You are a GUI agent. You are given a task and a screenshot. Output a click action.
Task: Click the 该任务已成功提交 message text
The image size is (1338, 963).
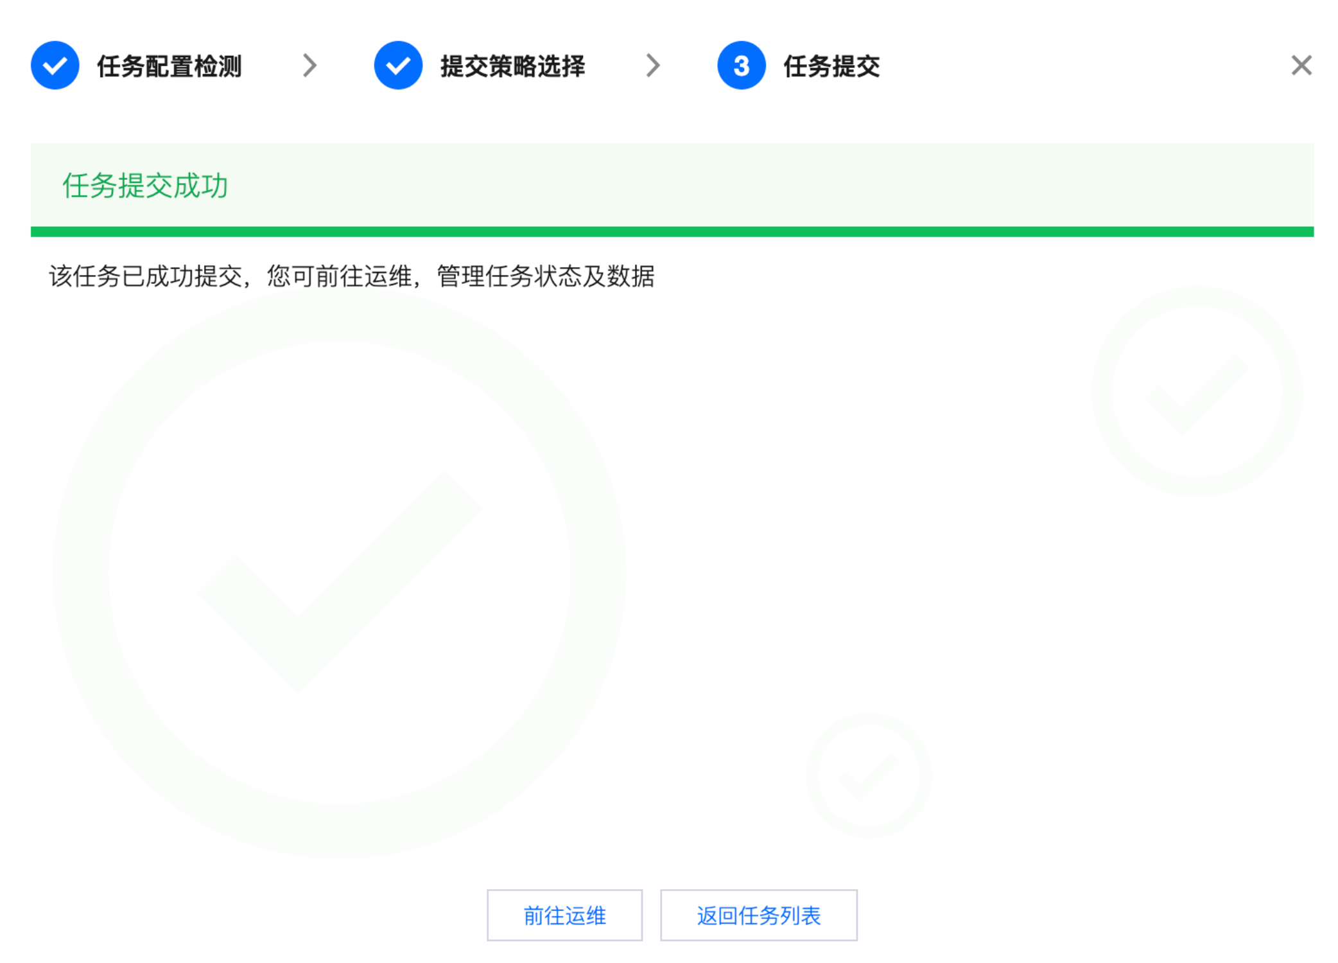pyautogui.click(x=146, y=277)
